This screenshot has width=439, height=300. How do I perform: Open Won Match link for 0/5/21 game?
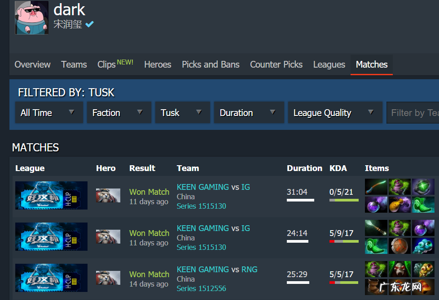[x=149, y=192]
